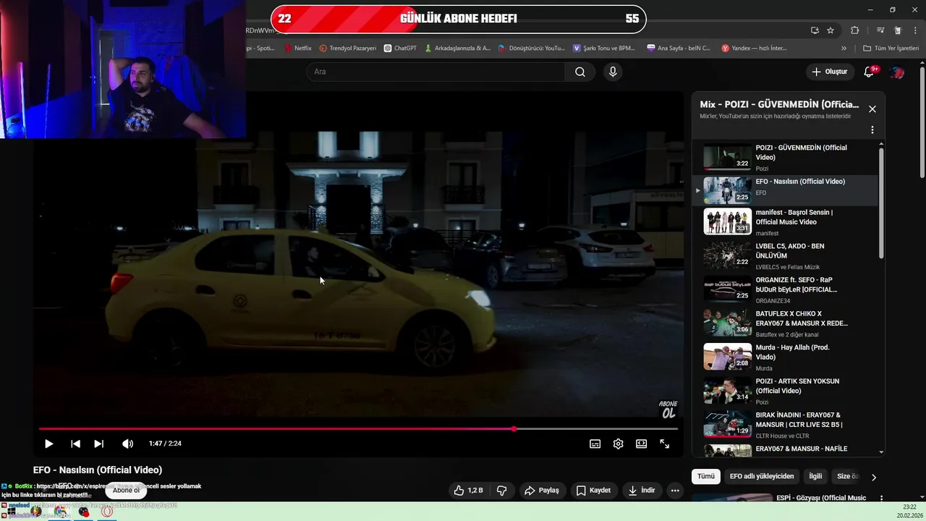The width and height of the screenshot is (926, 521).
Task: Open ESPİ - Gözyaşı recommended video
Action: point(821,498)
